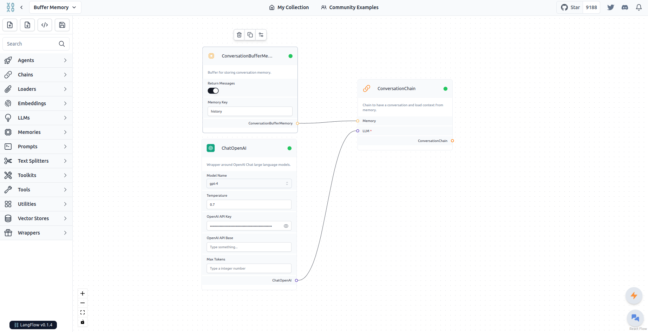Image resolution: width=648 pixels, height=332 pixels.
Task: Open the Utilities category
Action: (x=36, y=204)
